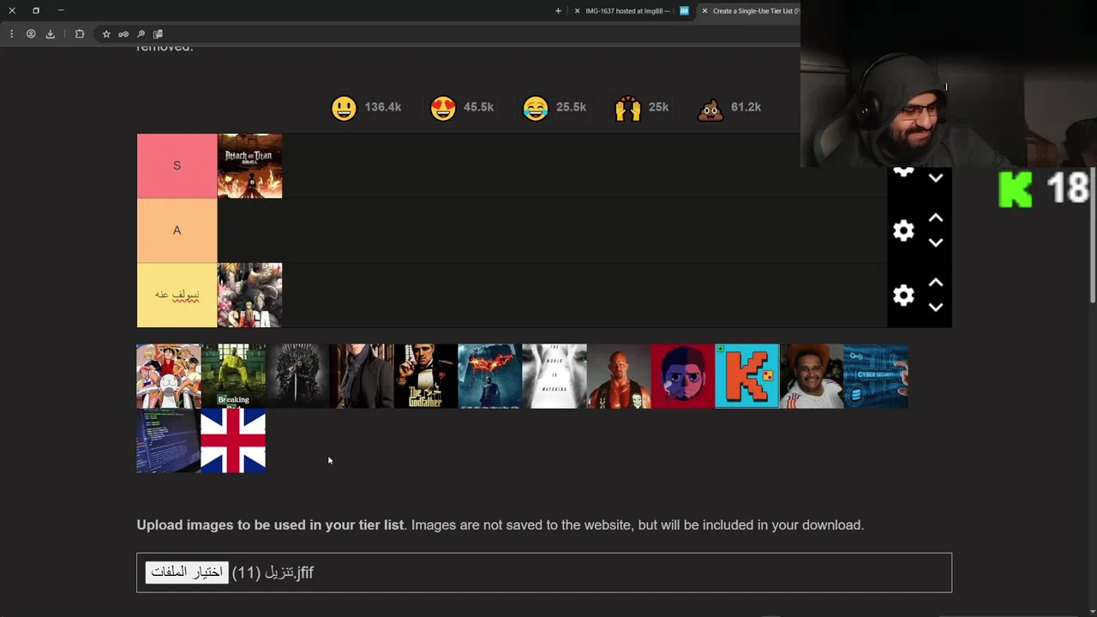The image size is (1097, 617).
Task: Click the Arabic choose files button
Action: click(x=187, y=572)
